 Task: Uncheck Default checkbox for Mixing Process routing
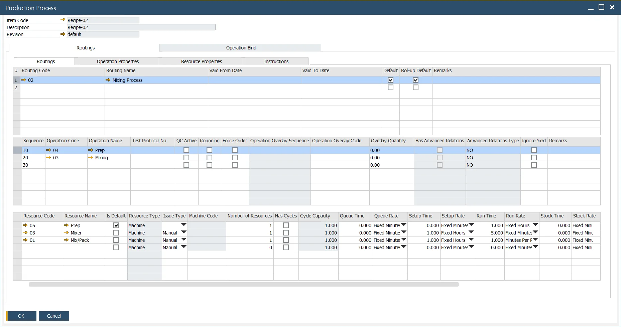(390, 80)
